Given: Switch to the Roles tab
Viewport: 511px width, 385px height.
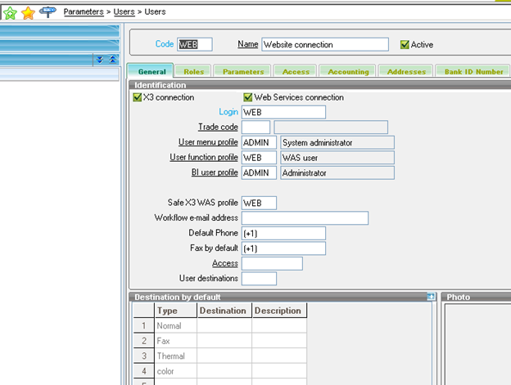Looking at the screenshot, I should point(194,72).
